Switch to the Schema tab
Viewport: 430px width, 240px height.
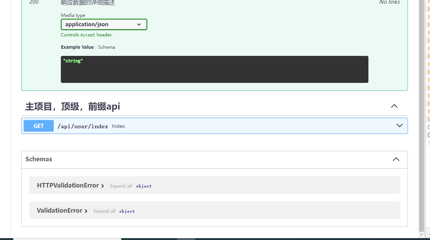pyautogui.click(x=107, y=47)
